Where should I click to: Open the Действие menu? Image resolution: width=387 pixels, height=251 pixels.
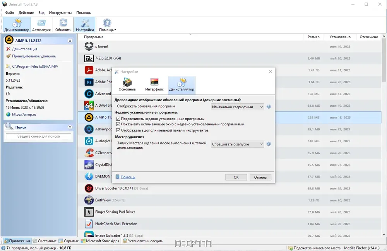26,13
